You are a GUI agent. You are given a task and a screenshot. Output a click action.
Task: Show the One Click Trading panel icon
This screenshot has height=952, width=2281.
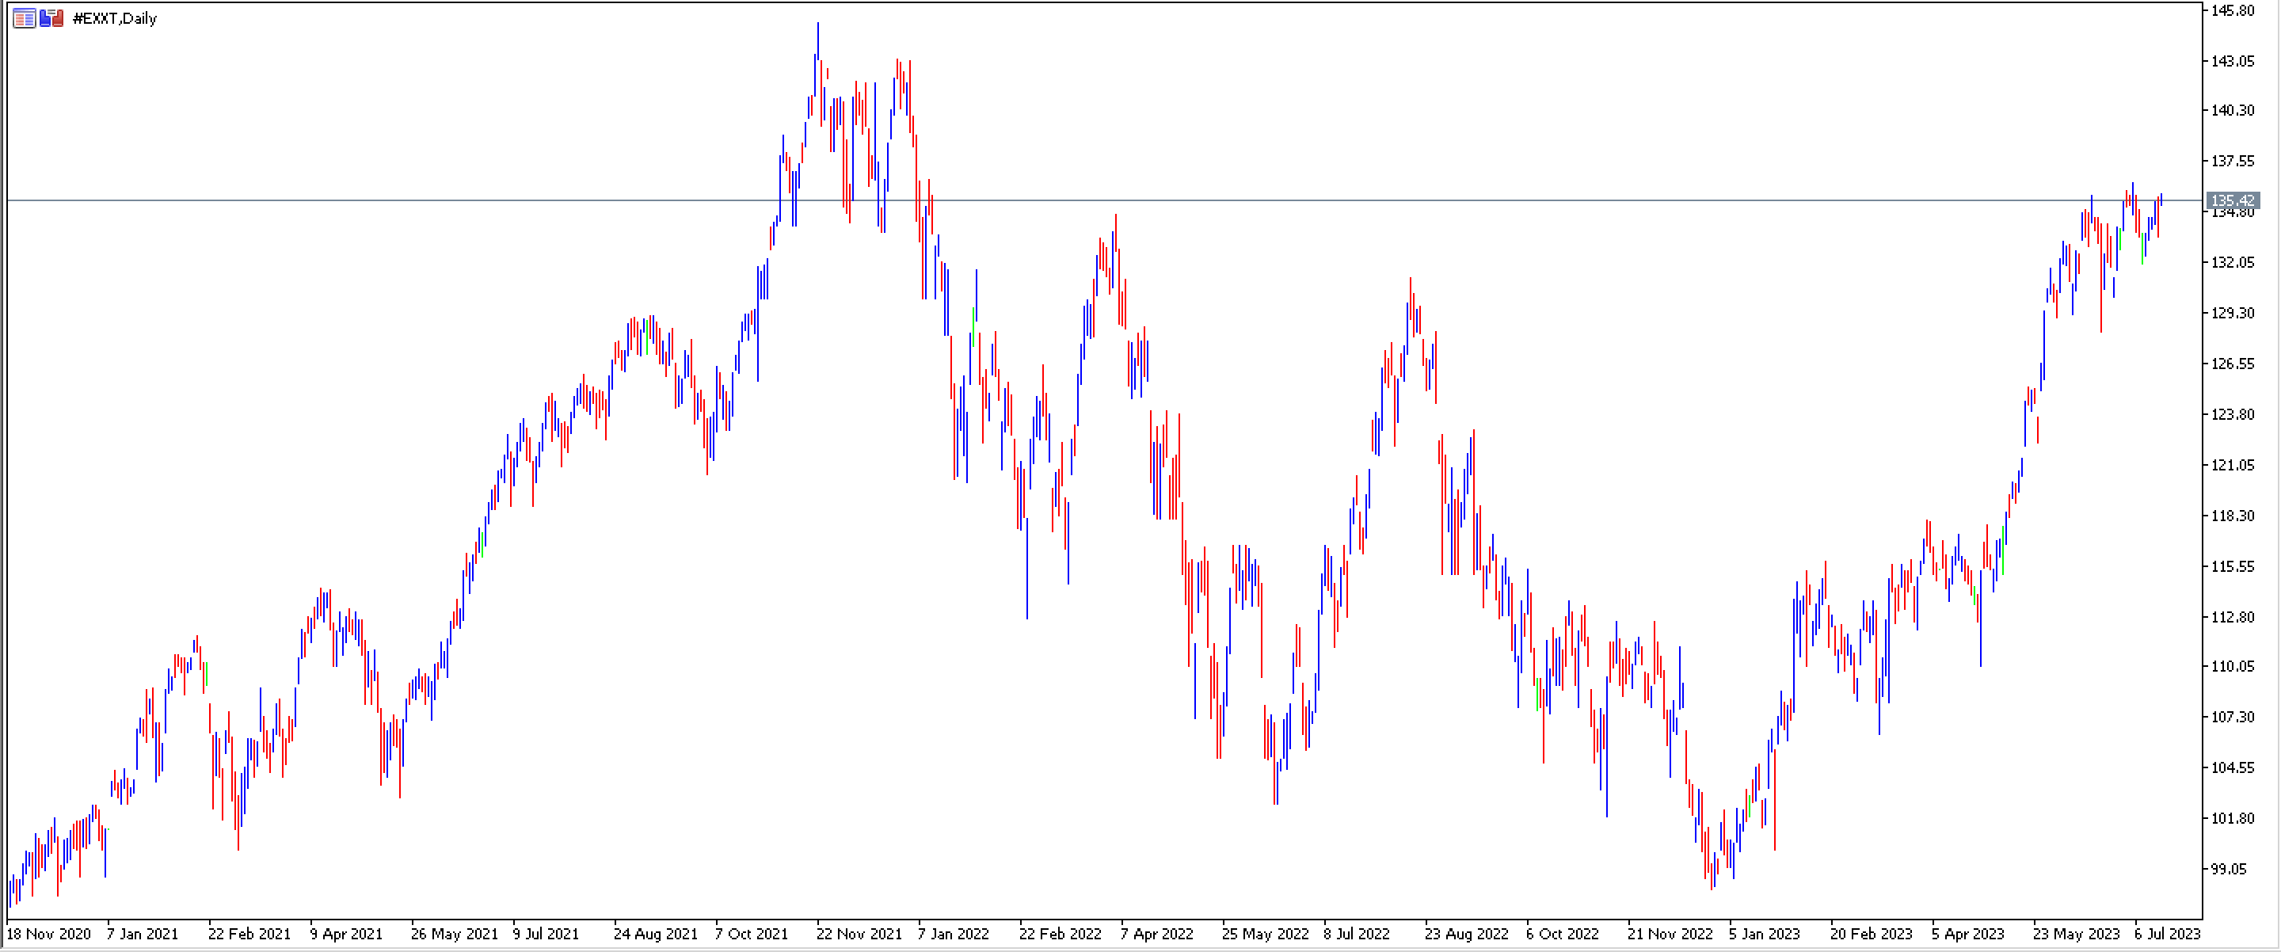coord(51,18)
